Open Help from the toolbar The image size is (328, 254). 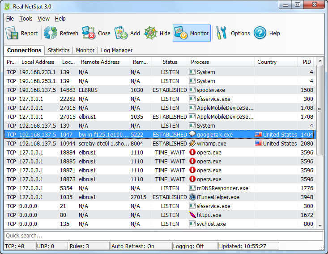260,33
